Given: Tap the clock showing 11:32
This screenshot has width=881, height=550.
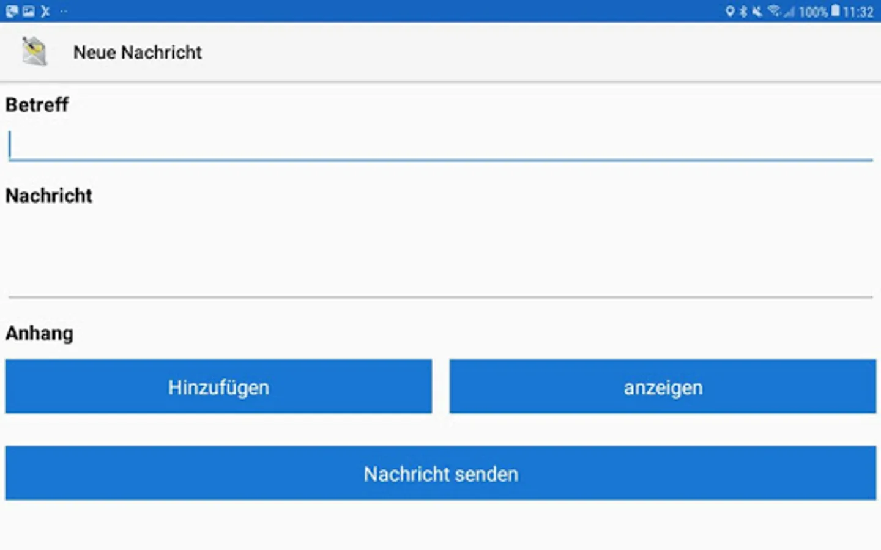Looking at the screenshot, I should (858, 12).
